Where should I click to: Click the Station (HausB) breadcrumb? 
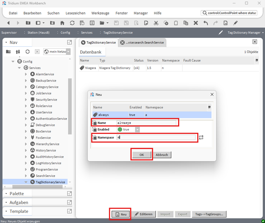[39, 32]
